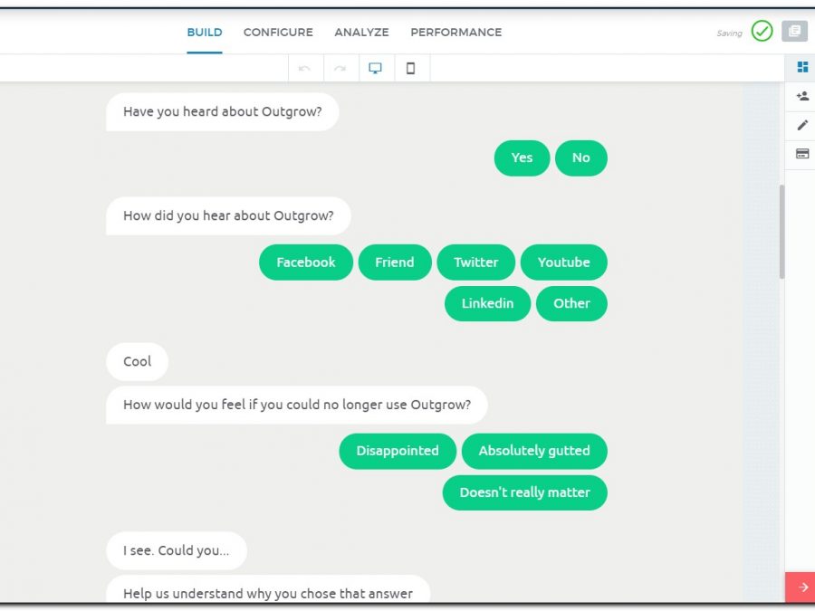Click the undo arrow icon
The image size is (815, 611).
(305, 68)
